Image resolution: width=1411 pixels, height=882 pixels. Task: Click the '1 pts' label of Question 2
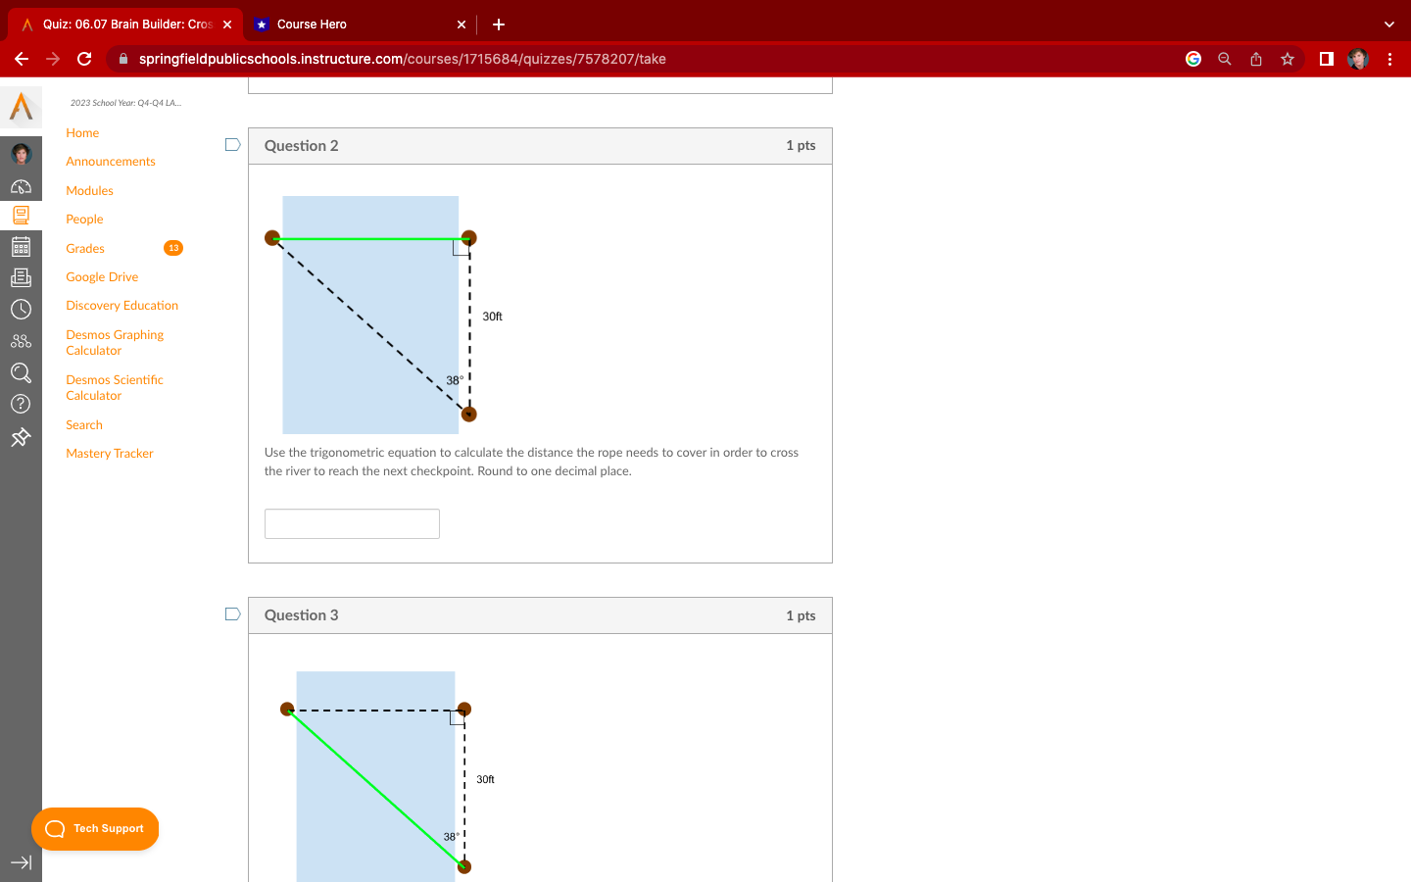click(x=801, y=146)
